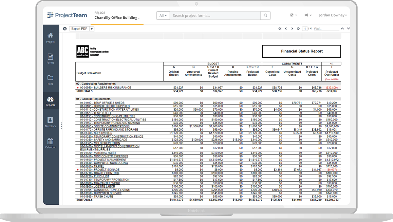Viewport: 393px width, 222px height.
Task: Select the Reports dashboard icon
Action: coord(50,101)
